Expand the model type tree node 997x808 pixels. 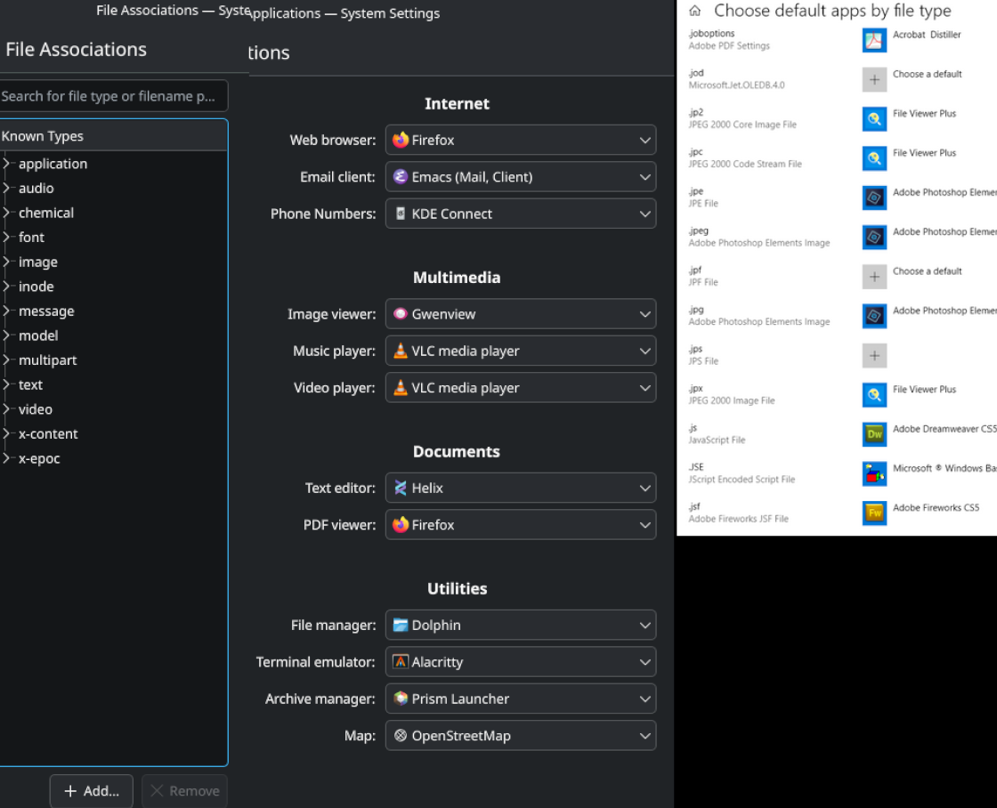[x=6, y=335]
